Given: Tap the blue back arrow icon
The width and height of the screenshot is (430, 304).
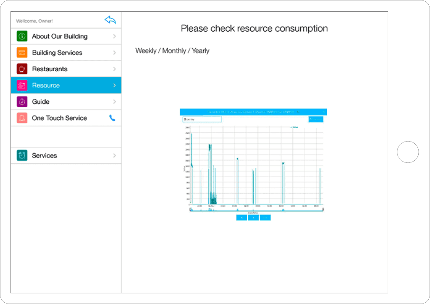Looking at the screenshot, I should 110,20.
